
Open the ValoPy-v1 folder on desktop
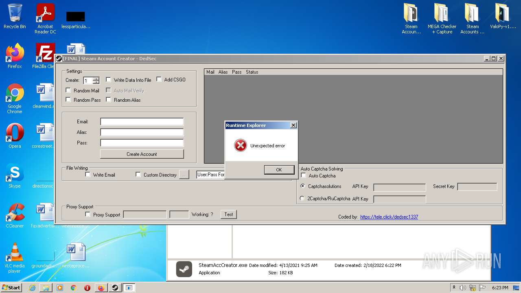[x=502, y=16]
